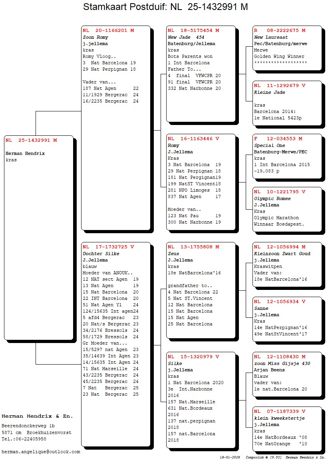Screen dimensions: 326x468
Task: Select Special One ring F 12-034553 M
Action: tap(278, 139)
